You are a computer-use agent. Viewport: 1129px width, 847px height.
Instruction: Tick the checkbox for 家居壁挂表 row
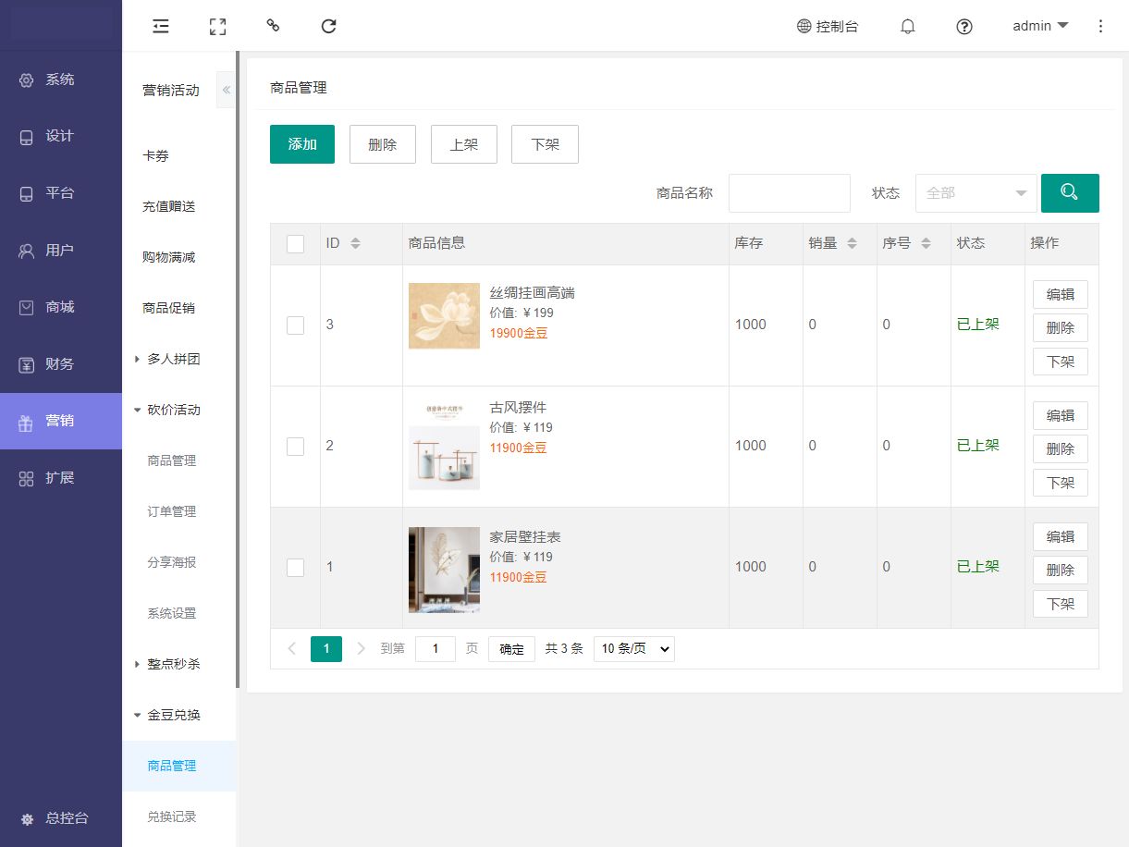[x=295, y=568]
